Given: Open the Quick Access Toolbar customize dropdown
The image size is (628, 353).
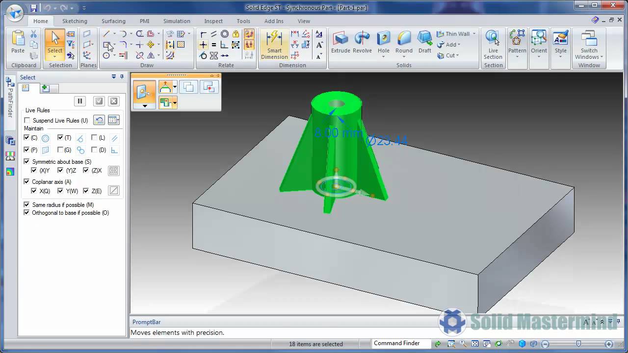Looking at the screenshot, I should [x=84, y=8].
